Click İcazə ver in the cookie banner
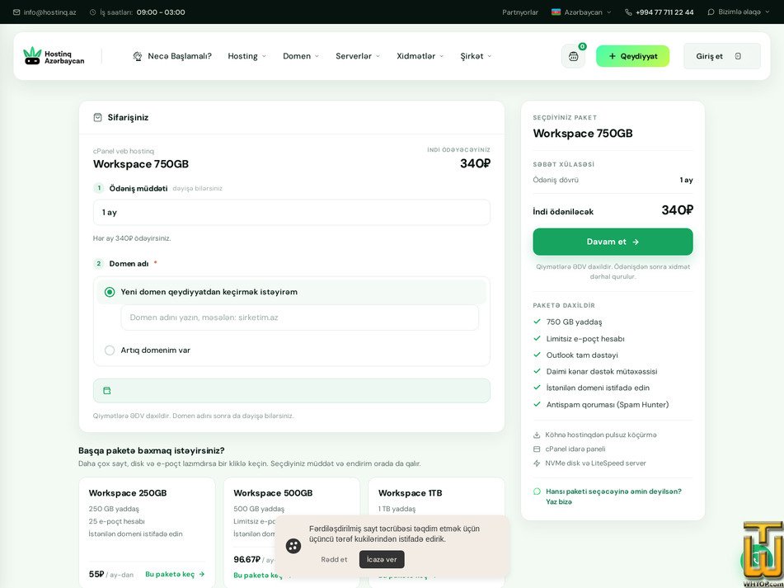Image resolution: width=784 pixels, height=588 pixels. coord(382,559)
